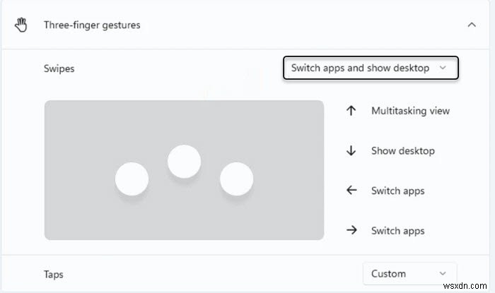Select the Multitasking view label
495x293 pixels.
point(410,111)
